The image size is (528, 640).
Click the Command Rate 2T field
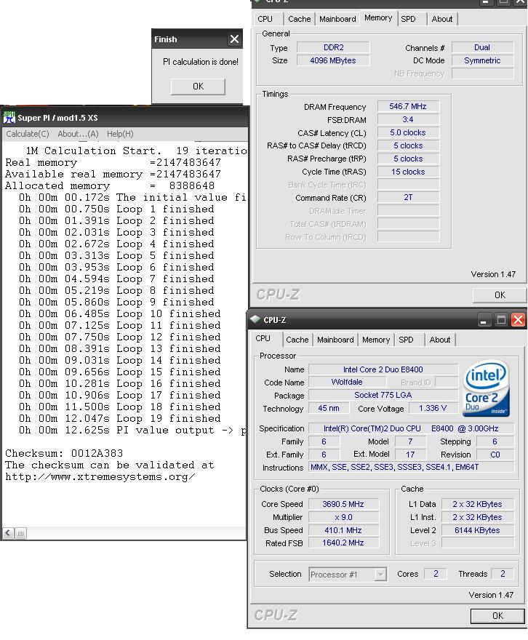click(408, 198)
